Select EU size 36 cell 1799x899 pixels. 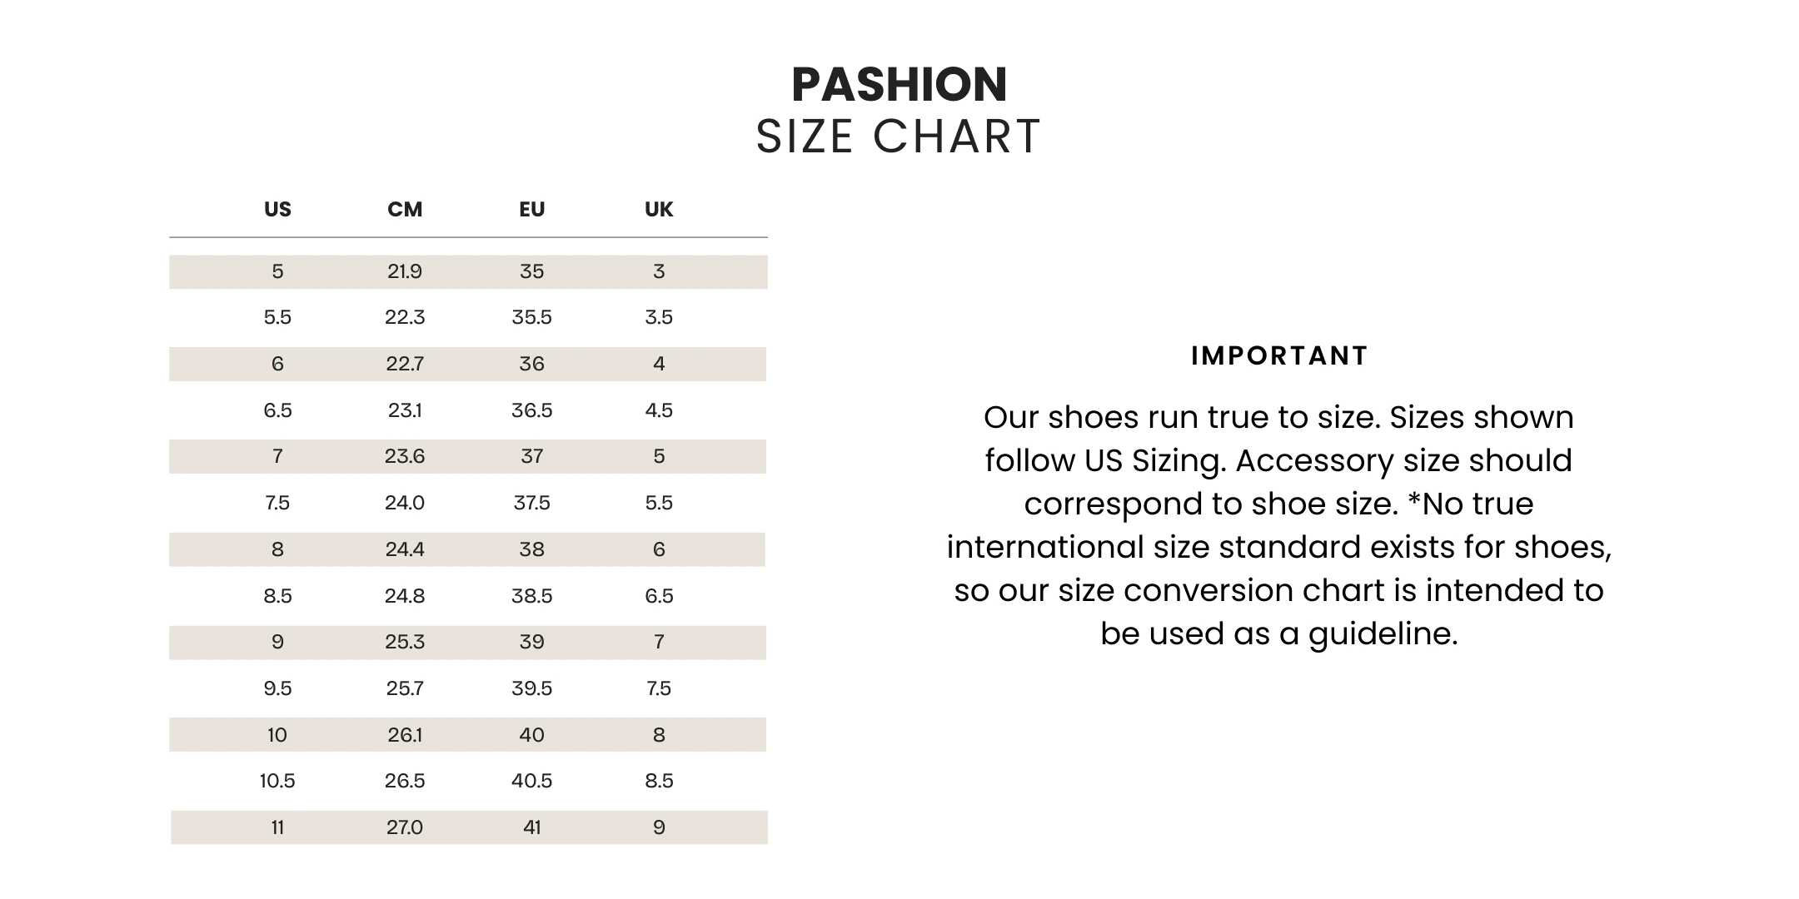pos(531,364)
